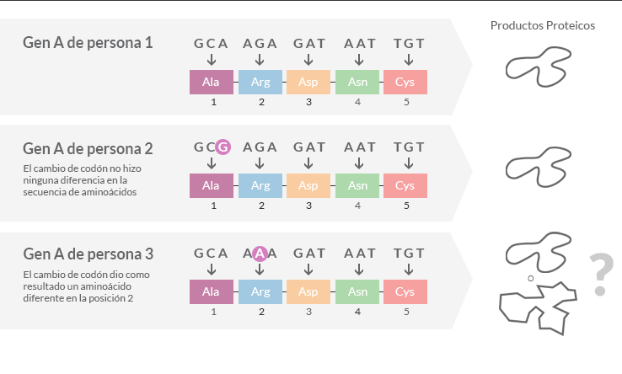The height and width of the screenshot is (374, 622).
Task: Click the Productos Proteicos heading
Action: 543,25
